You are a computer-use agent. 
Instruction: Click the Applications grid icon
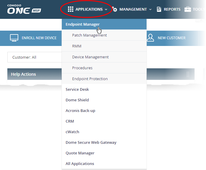point(71,9)
